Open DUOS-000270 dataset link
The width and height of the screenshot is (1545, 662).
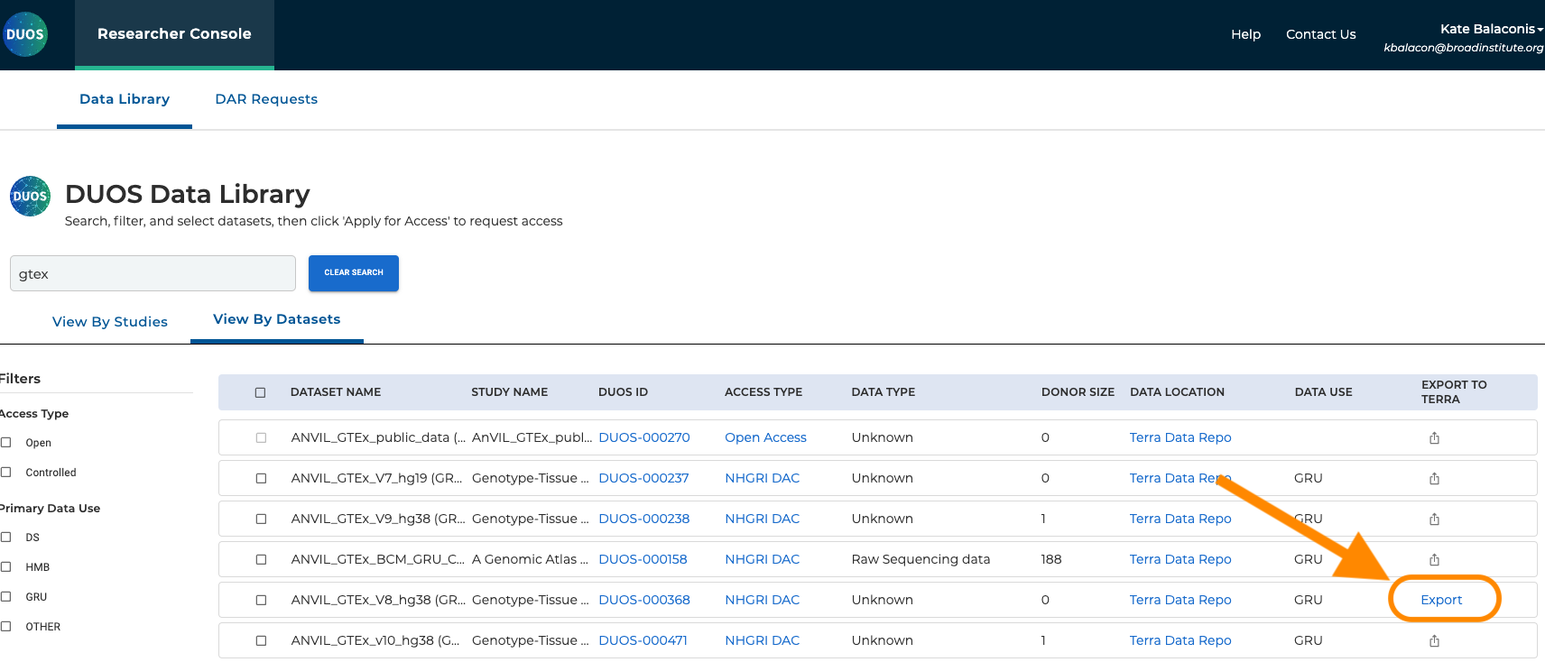[x=644, y=437]
